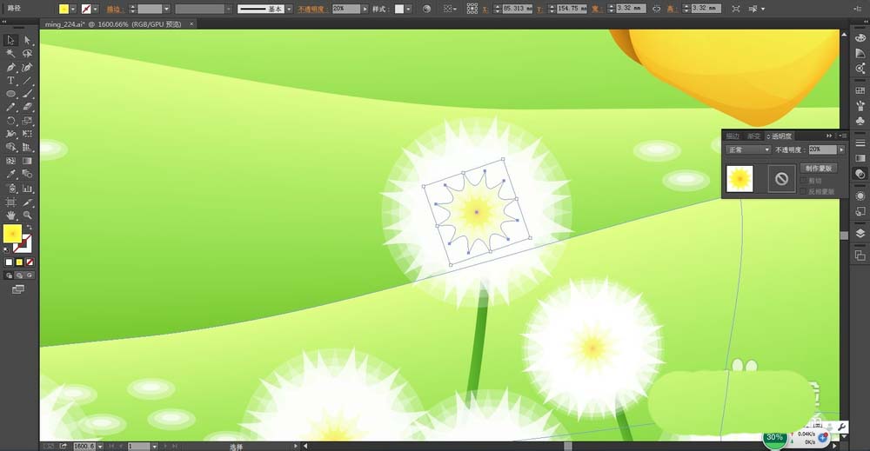Viewport: 870px width, 451px height.
Task: Select the Mesh tool
Action: click(x=10, y=161)
